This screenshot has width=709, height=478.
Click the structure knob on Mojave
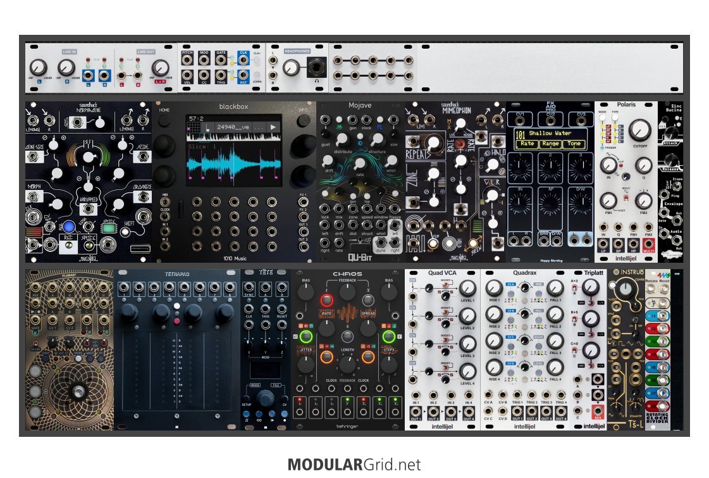pyautogui.click(x=377, y=139)
